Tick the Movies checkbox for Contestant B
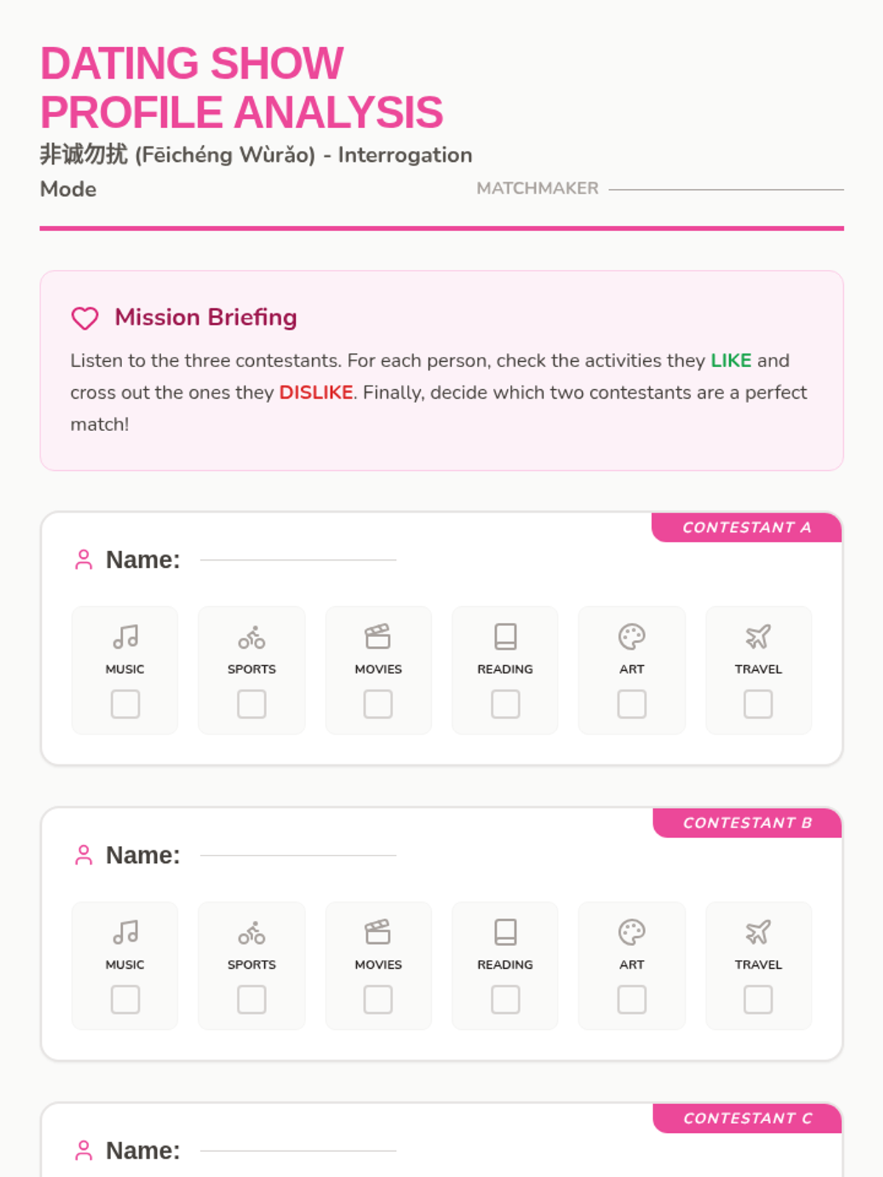 [378, 1000]
